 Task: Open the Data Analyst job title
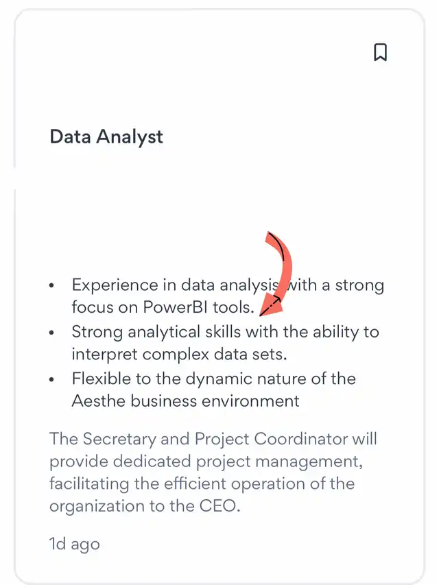click(106, 137)
